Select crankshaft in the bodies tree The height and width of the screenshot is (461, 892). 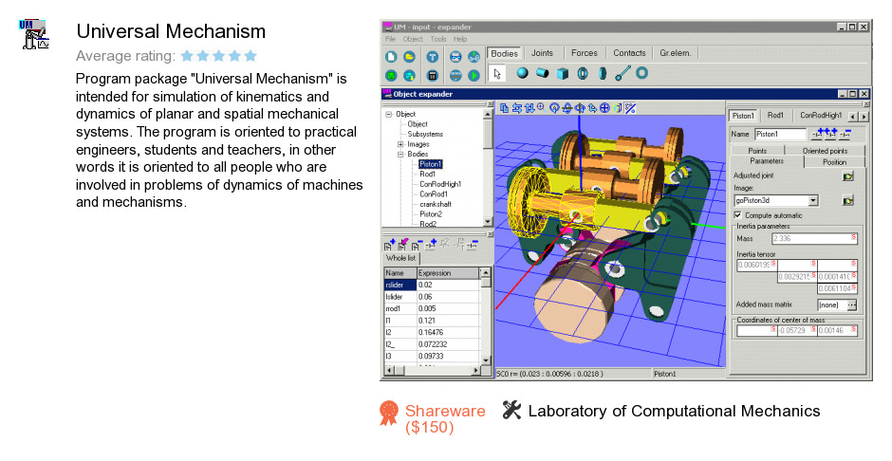(x=436, y=204)
